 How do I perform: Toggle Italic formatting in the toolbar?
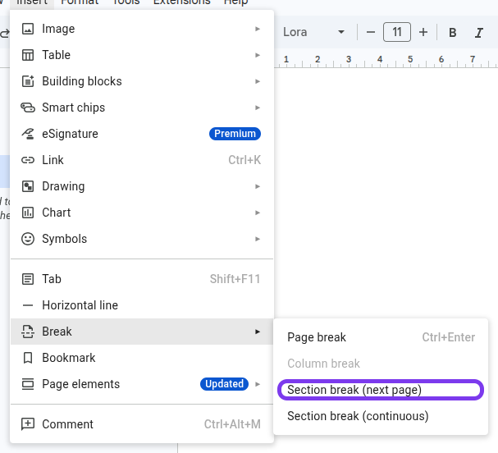[x=479, y=32]
